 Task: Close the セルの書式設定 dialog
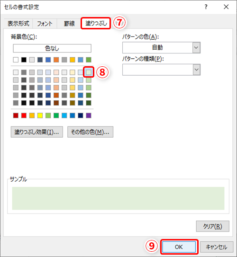point(226,7)
